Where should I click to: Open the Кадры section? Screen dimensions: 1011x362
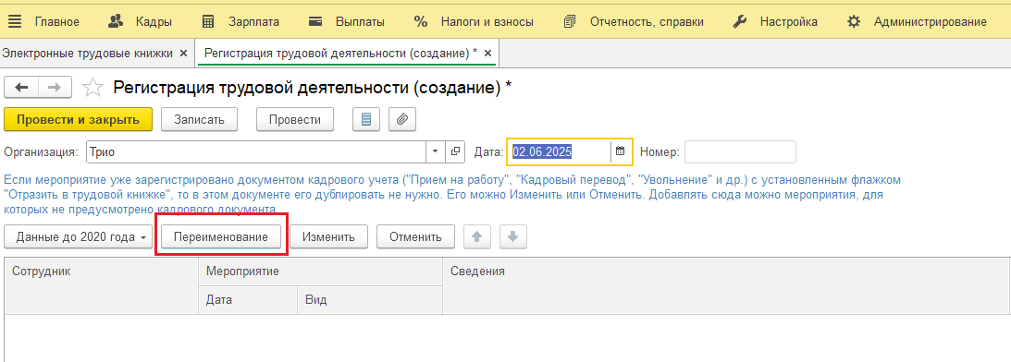[154, 22]
